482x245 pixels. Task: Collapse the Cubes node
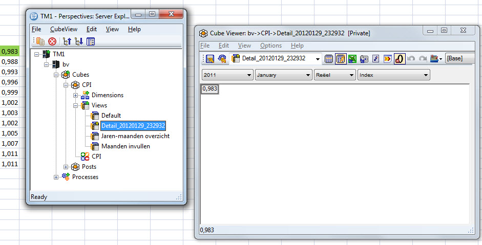56,75
